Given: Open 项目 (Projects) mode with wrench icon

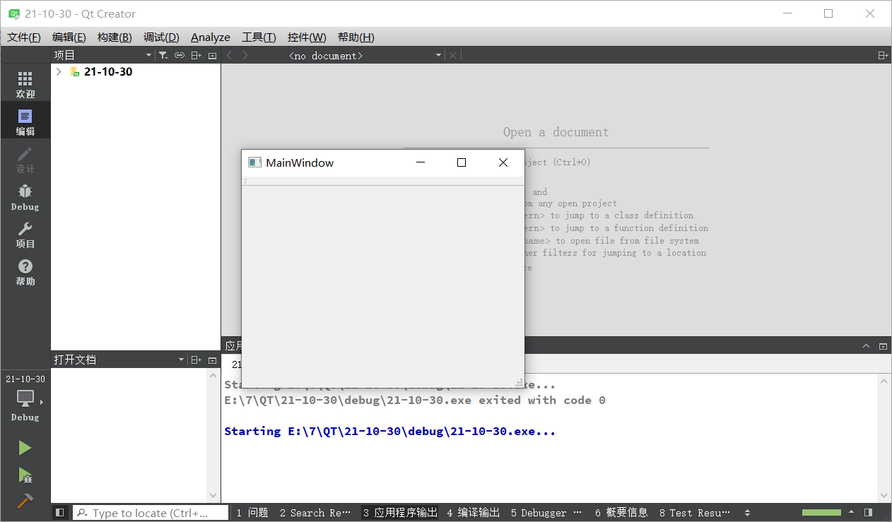Looking at the screenshot, I should (x=25, y=235).
